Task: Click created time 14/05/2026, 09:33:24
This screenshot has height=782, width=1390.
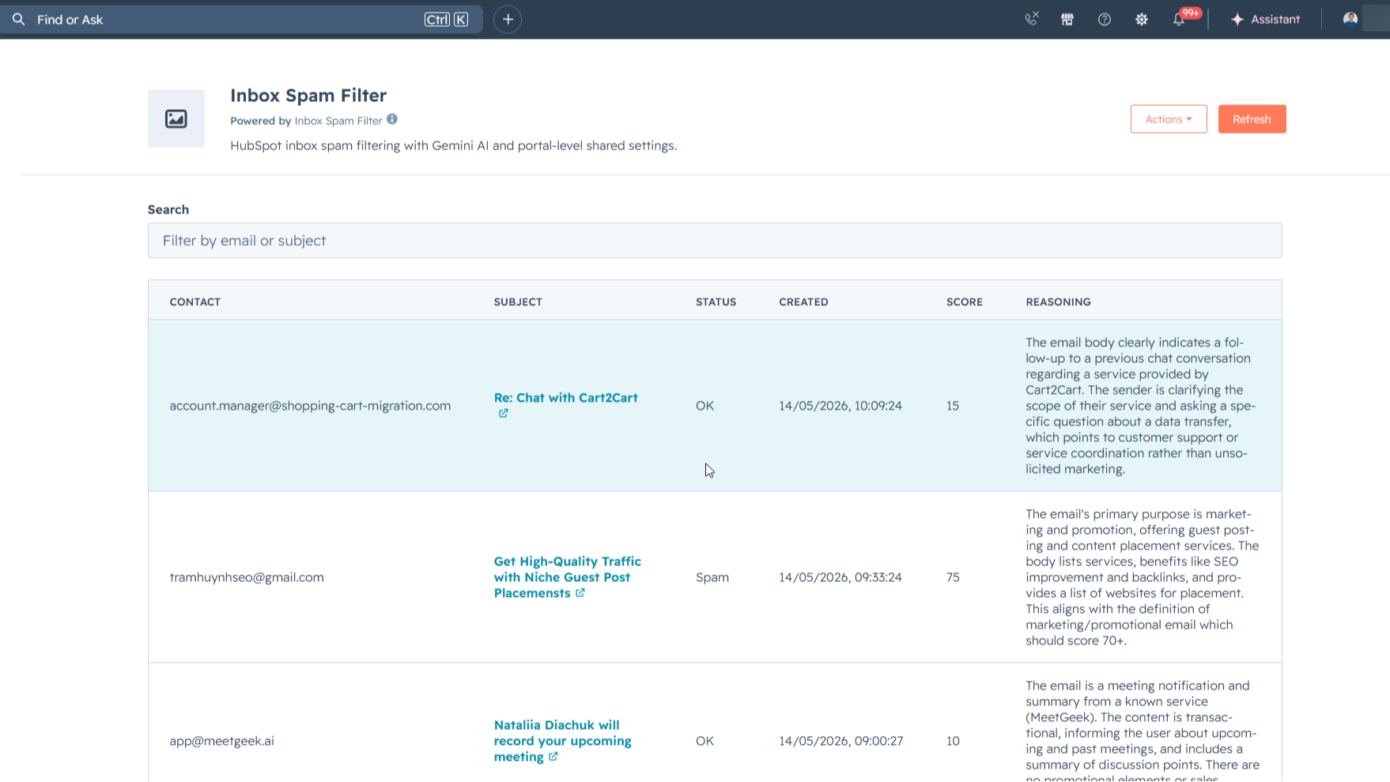Action: point(840,577)
